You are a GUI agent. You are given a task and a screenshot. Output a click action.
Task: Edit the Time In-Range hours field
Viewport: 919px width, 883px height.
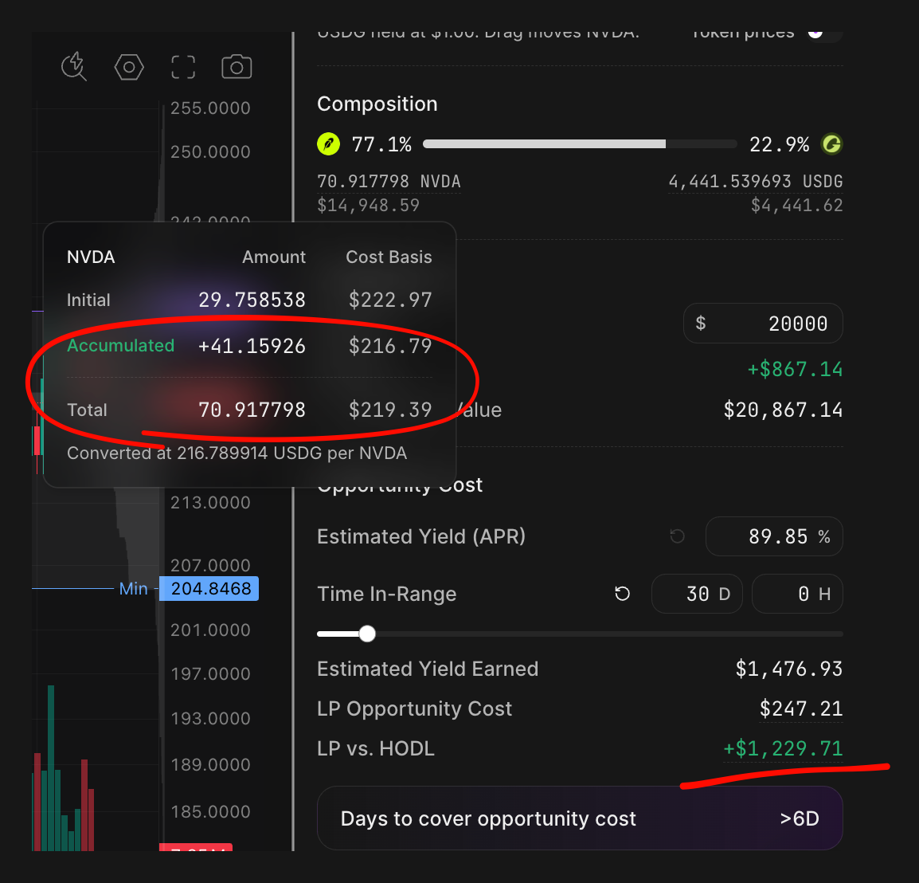[798, 594]
